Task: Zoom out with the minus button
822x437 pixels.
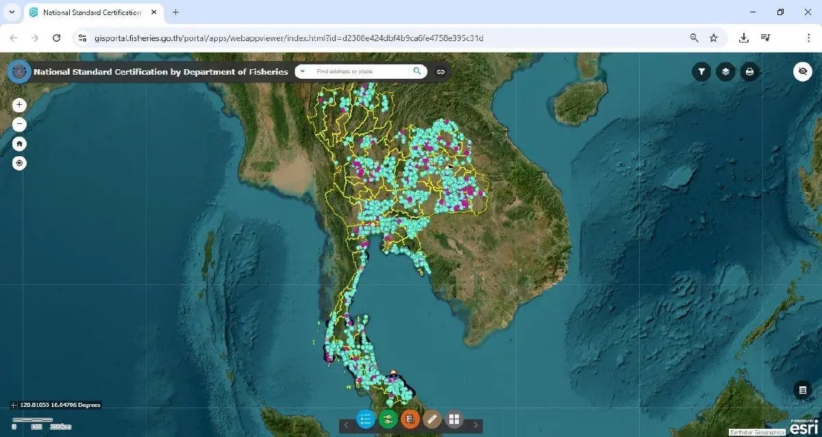Action: (19, 124)
